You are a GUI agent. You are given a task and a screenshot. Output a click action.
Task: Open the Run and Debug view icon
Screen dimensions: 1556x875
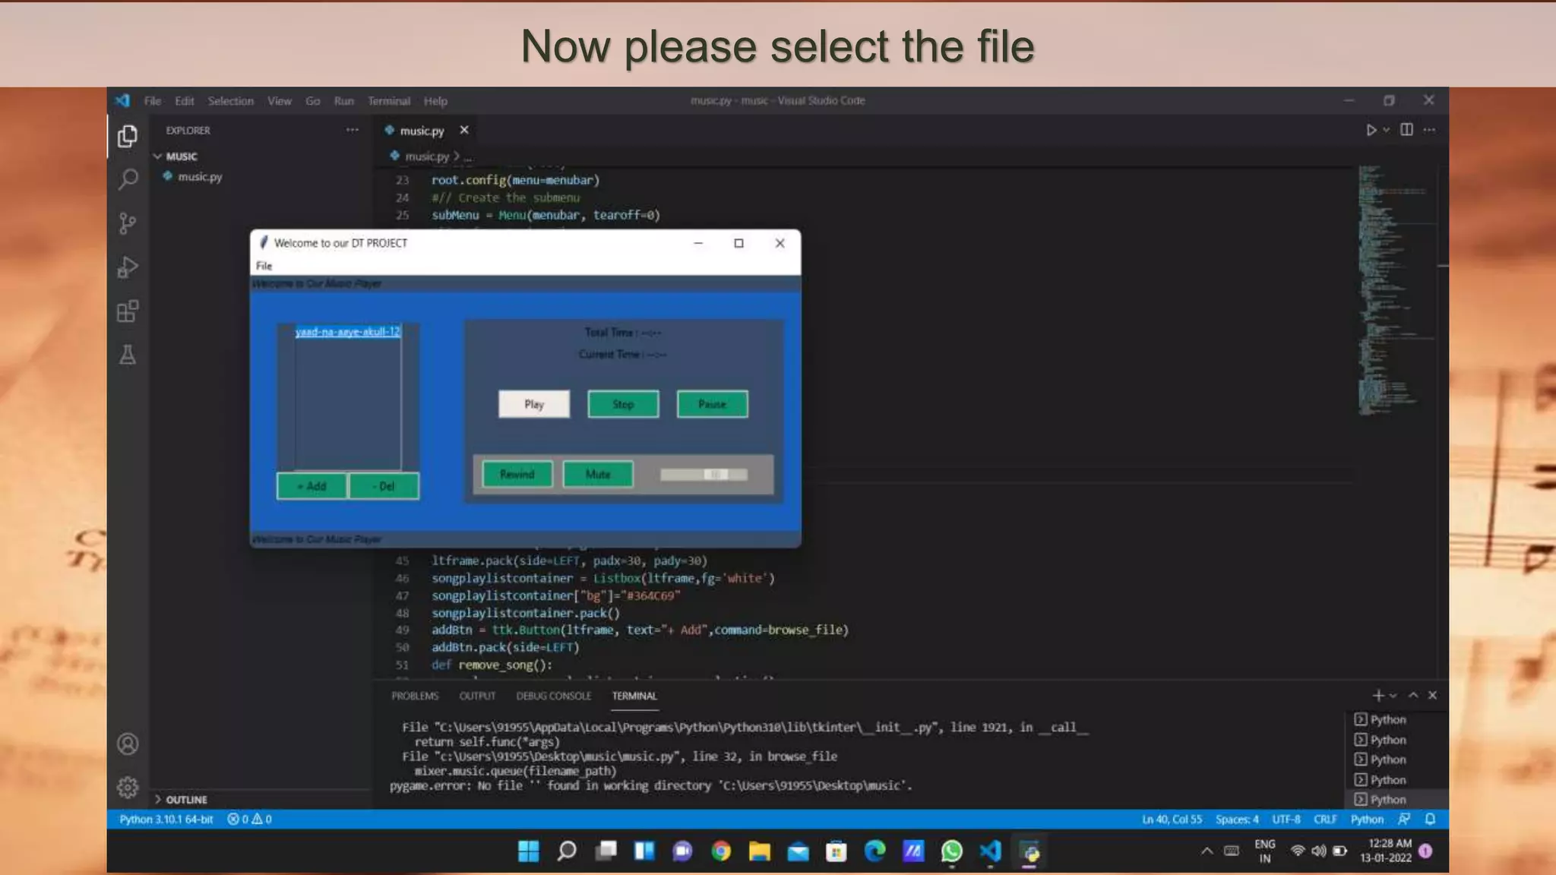point(128,267)
